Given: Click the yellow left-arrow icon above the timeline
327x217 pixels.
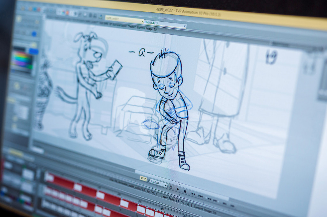Looking at the screenshot, I should [141, 178].
